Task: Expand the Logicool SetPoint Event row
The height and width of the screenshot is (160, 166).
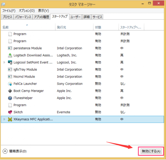Action: (x=4, y=63)
